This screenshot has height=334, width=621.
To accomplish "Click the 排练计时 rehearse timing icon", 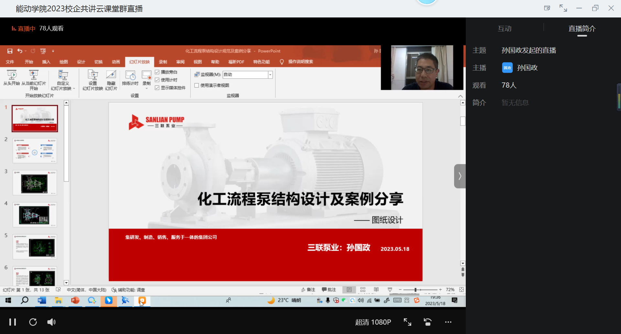I will [x=130, y=76].
